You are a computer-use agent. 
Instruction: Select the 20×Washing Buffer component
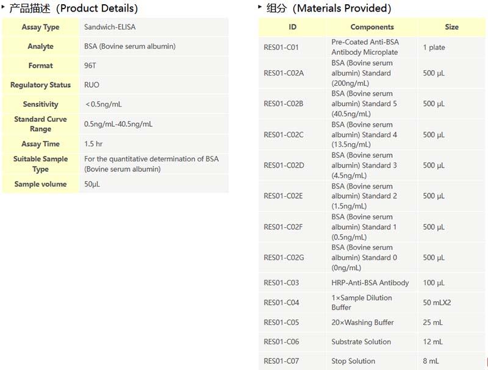[x=362, y=322]
